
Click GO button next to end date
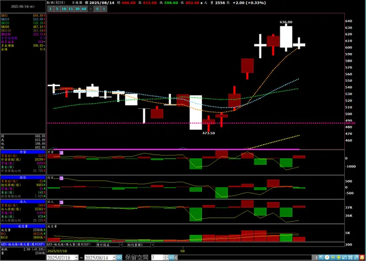pos(119,258)
